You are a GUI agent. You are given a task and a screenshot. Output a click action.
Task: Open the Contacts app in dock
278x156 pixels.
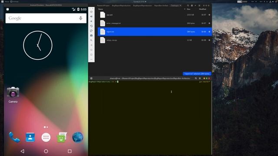coord(30,137)
